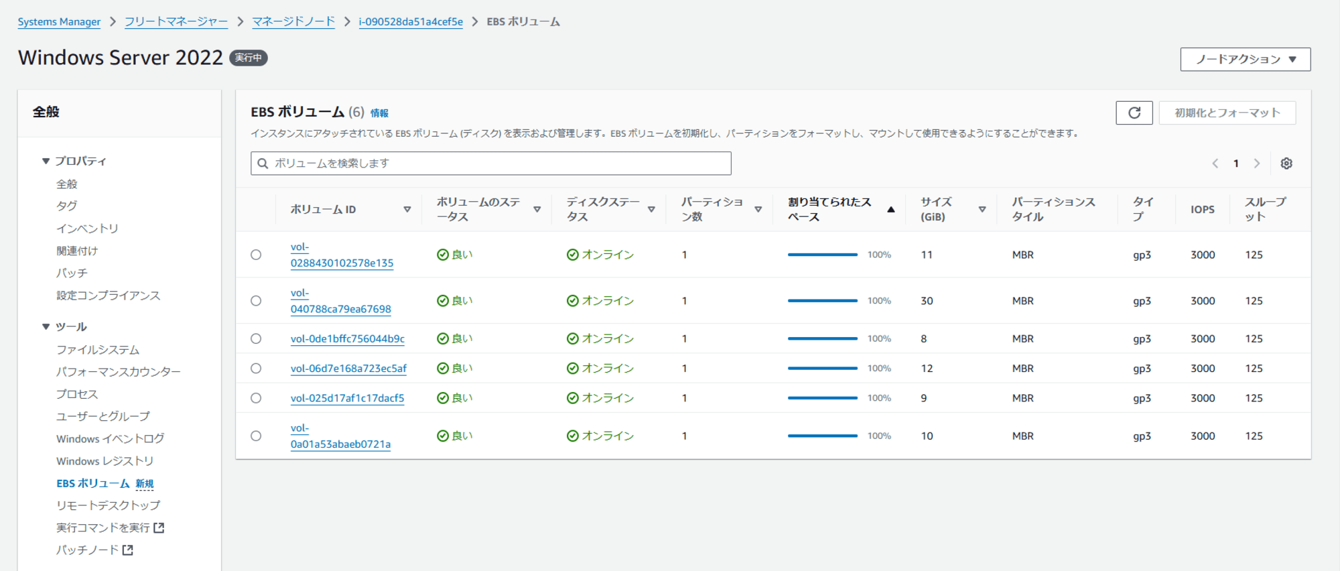Click Systems Manager breadcrumb link

coord(59,21)
